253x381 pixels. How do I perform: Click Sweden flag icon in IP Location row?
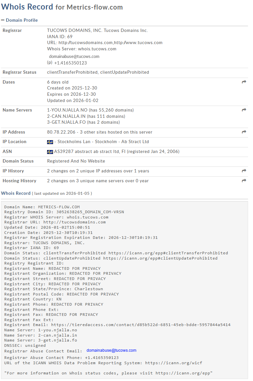[x=50, y=142]
